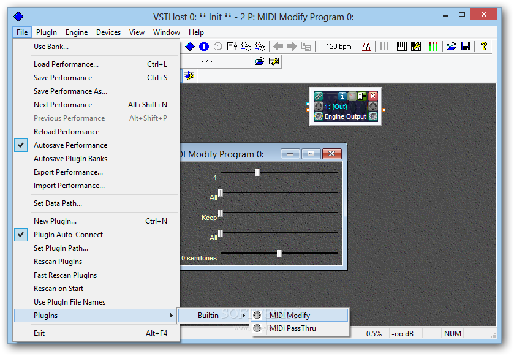Expand the PlugIns submenu entry

pos(96,316)
